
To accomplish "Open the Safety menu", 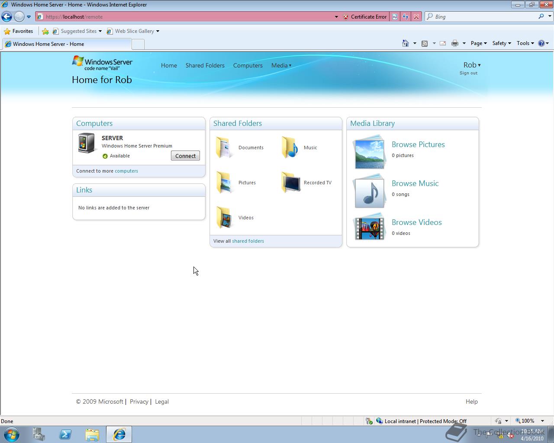I will click(502, 43).
